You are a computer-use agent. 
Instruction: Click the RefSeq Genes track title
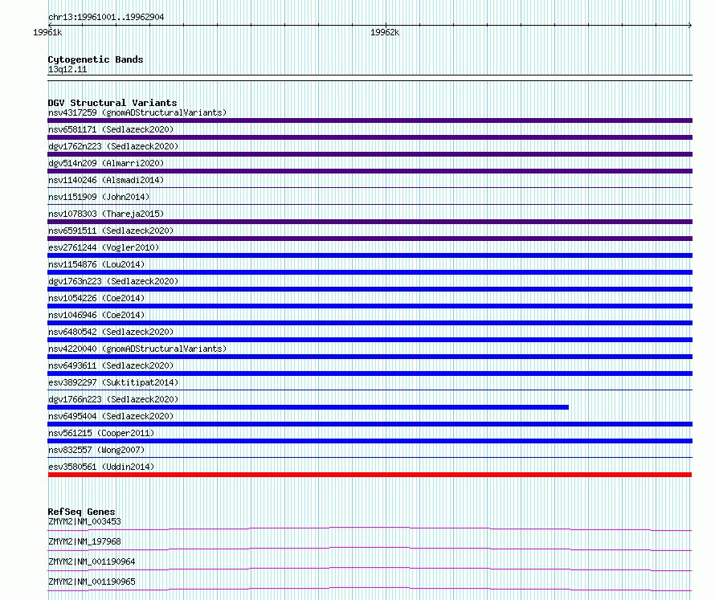click(x=82, y=512)
